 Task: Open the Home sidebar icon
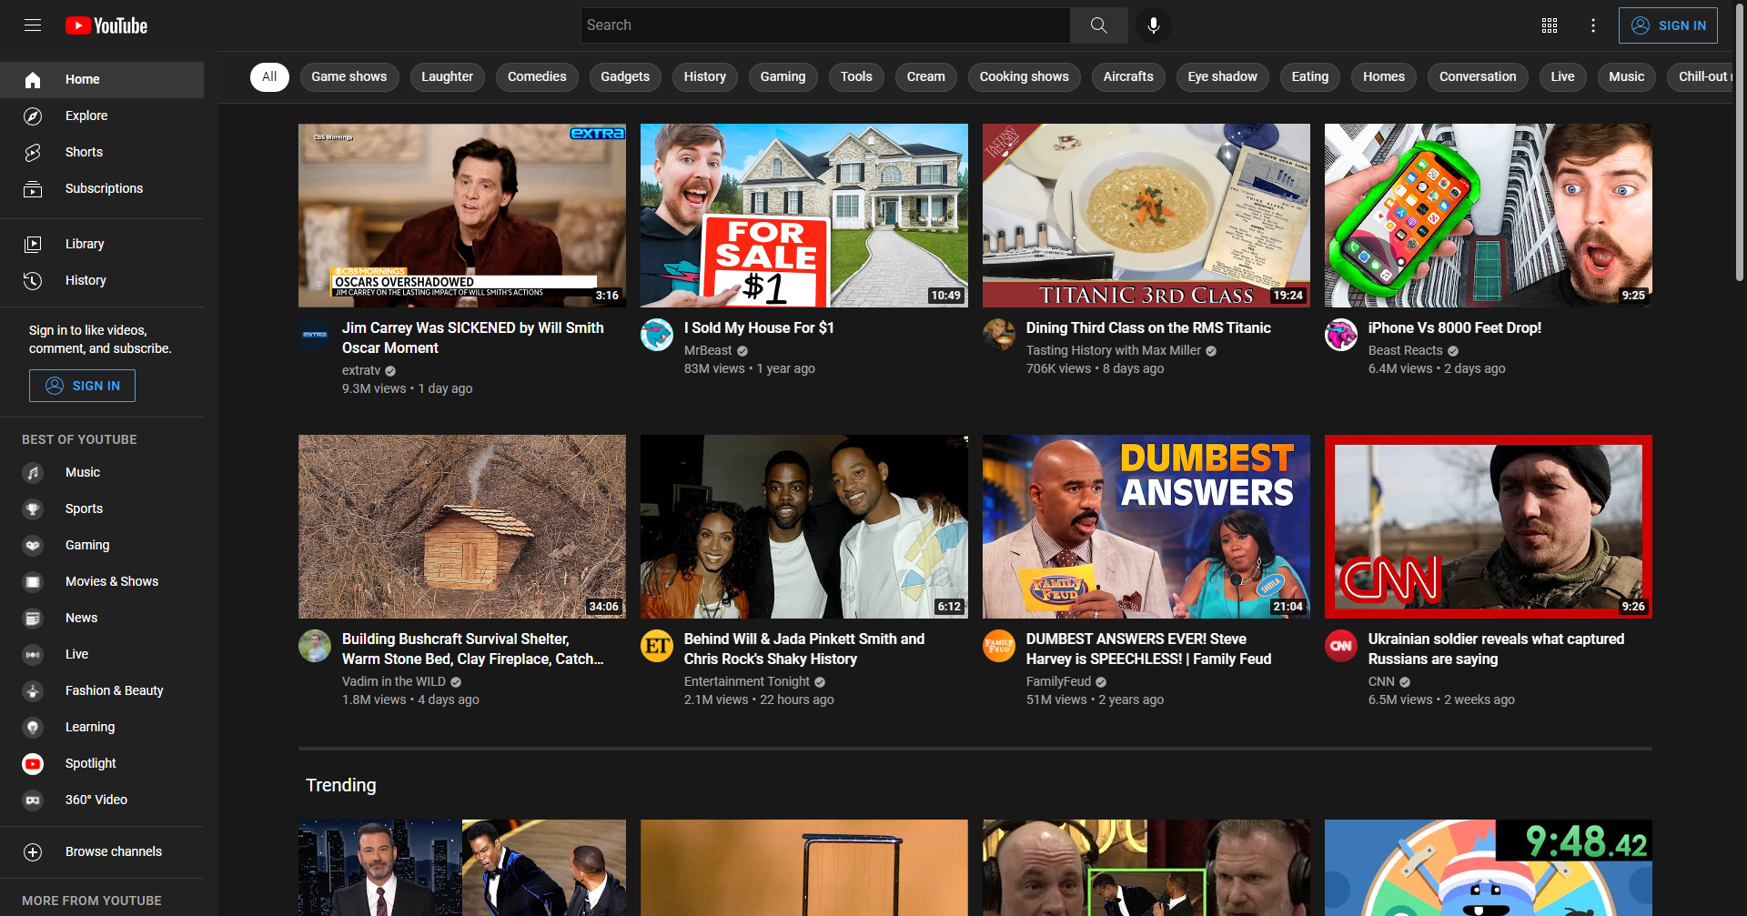click(33, 80)
